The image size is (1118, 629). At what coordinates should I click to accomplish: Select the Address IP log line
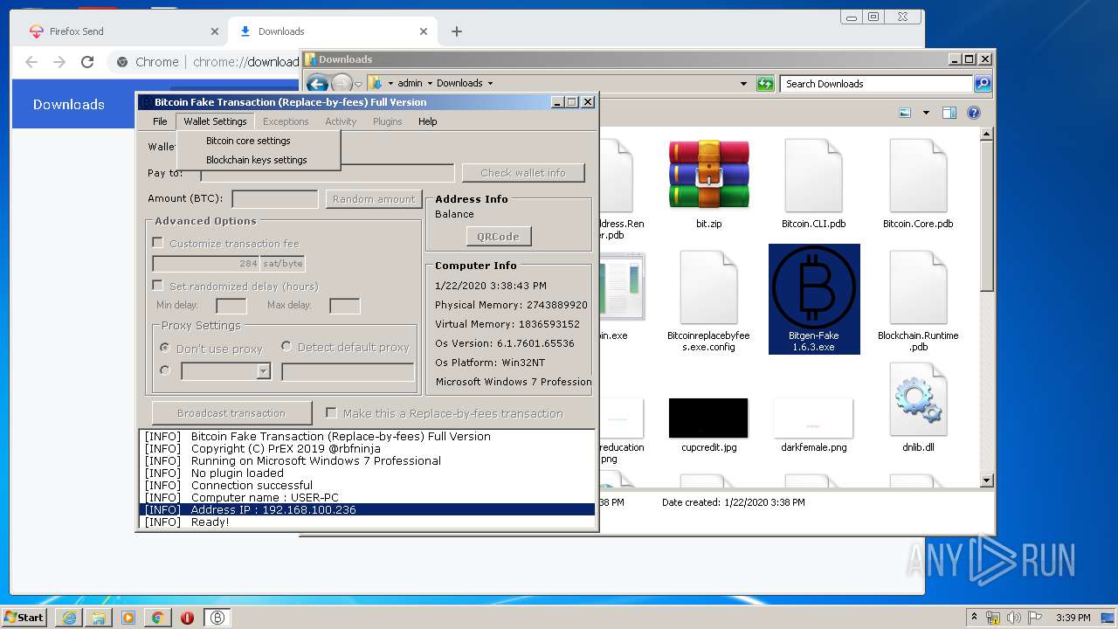pos(367,509)
